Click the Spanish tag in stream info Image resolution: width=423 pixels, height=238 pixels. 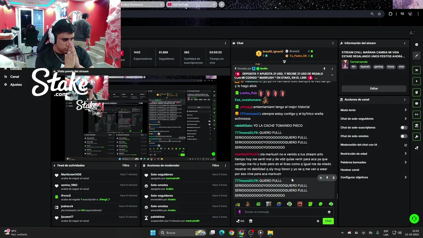pyautogui.click(x=365, y=67)
